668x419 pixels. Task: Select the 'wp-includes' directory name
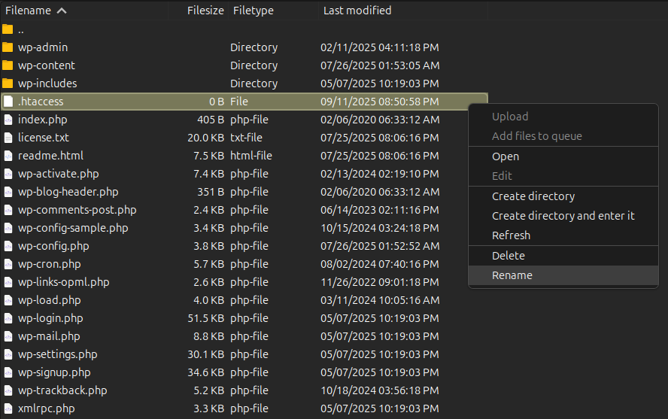47,83
